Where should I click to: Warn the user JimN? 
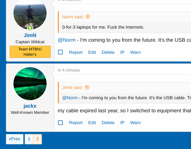135,52
